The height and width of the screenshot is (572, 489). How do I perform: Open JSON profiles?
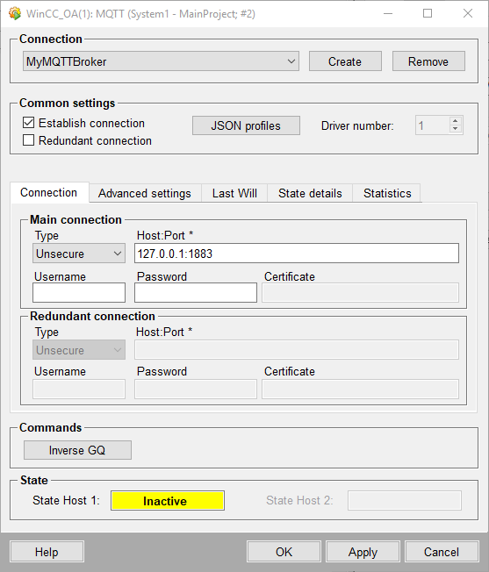tap(246, 125)
